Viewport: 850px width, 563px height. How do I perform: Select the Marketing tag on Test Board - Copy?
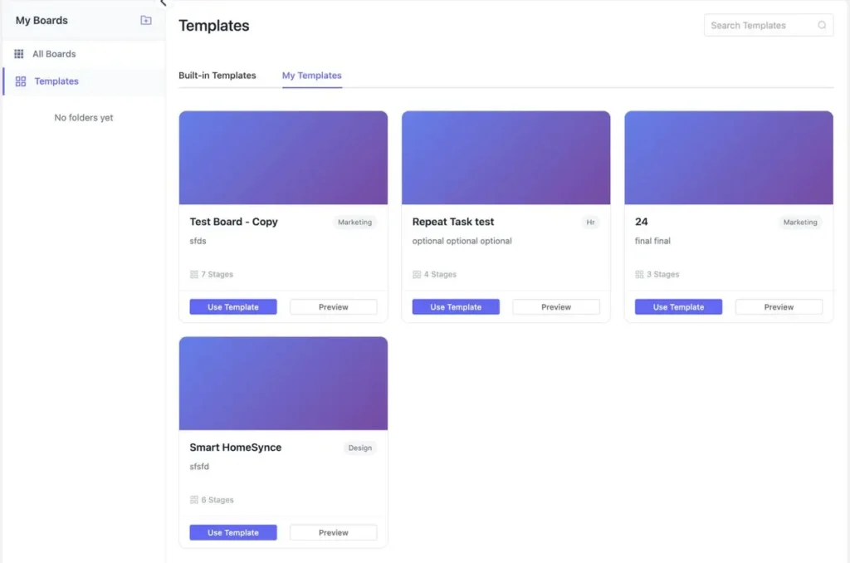pos(354,222)
